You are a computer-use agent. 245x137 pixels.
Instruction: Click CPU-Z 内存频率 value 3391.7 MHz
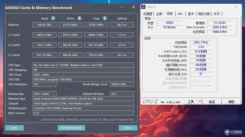click(201, 42)
